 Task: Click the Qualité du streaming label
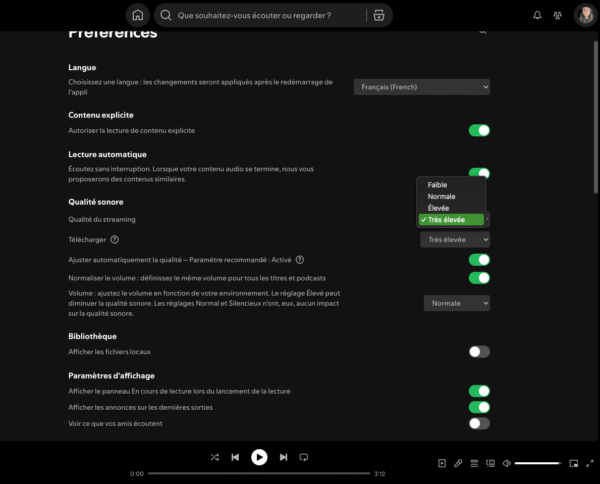pos(102,219)
